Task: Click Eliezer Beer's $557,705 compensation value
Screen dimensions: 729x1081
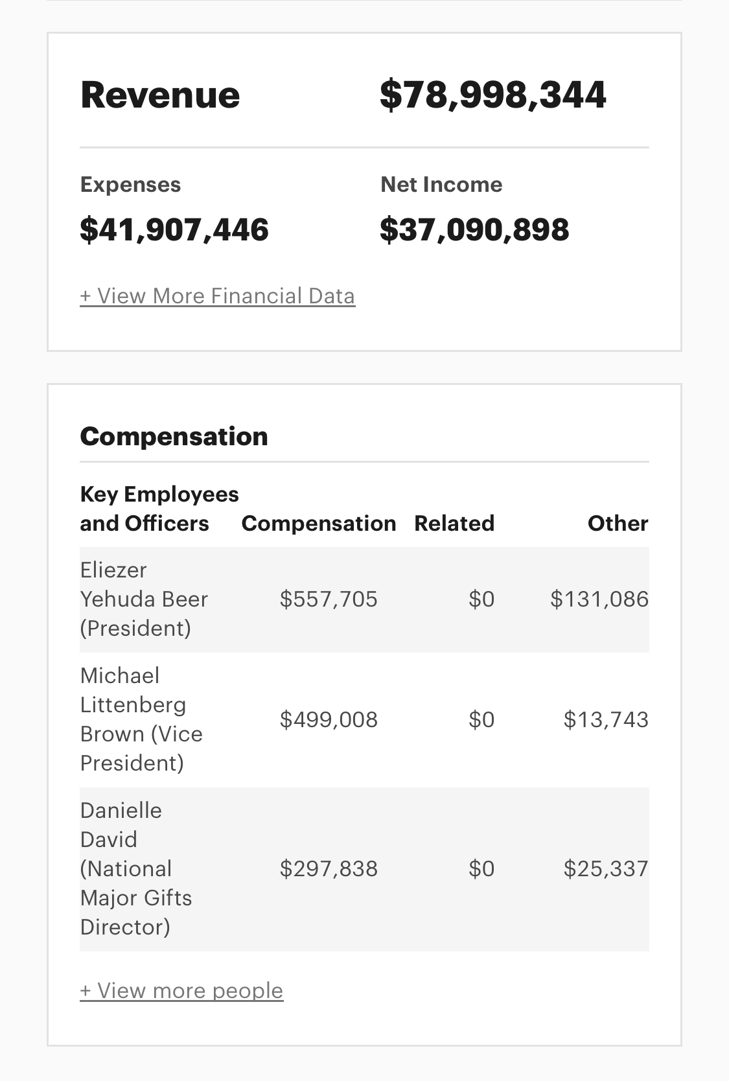Action: 329,599
